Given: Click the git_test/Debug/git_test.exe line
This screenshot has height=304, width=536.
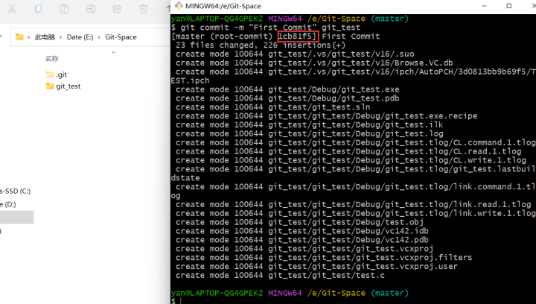Looking at the screenshot, I should pyautogui.click(x=287, y=89).
